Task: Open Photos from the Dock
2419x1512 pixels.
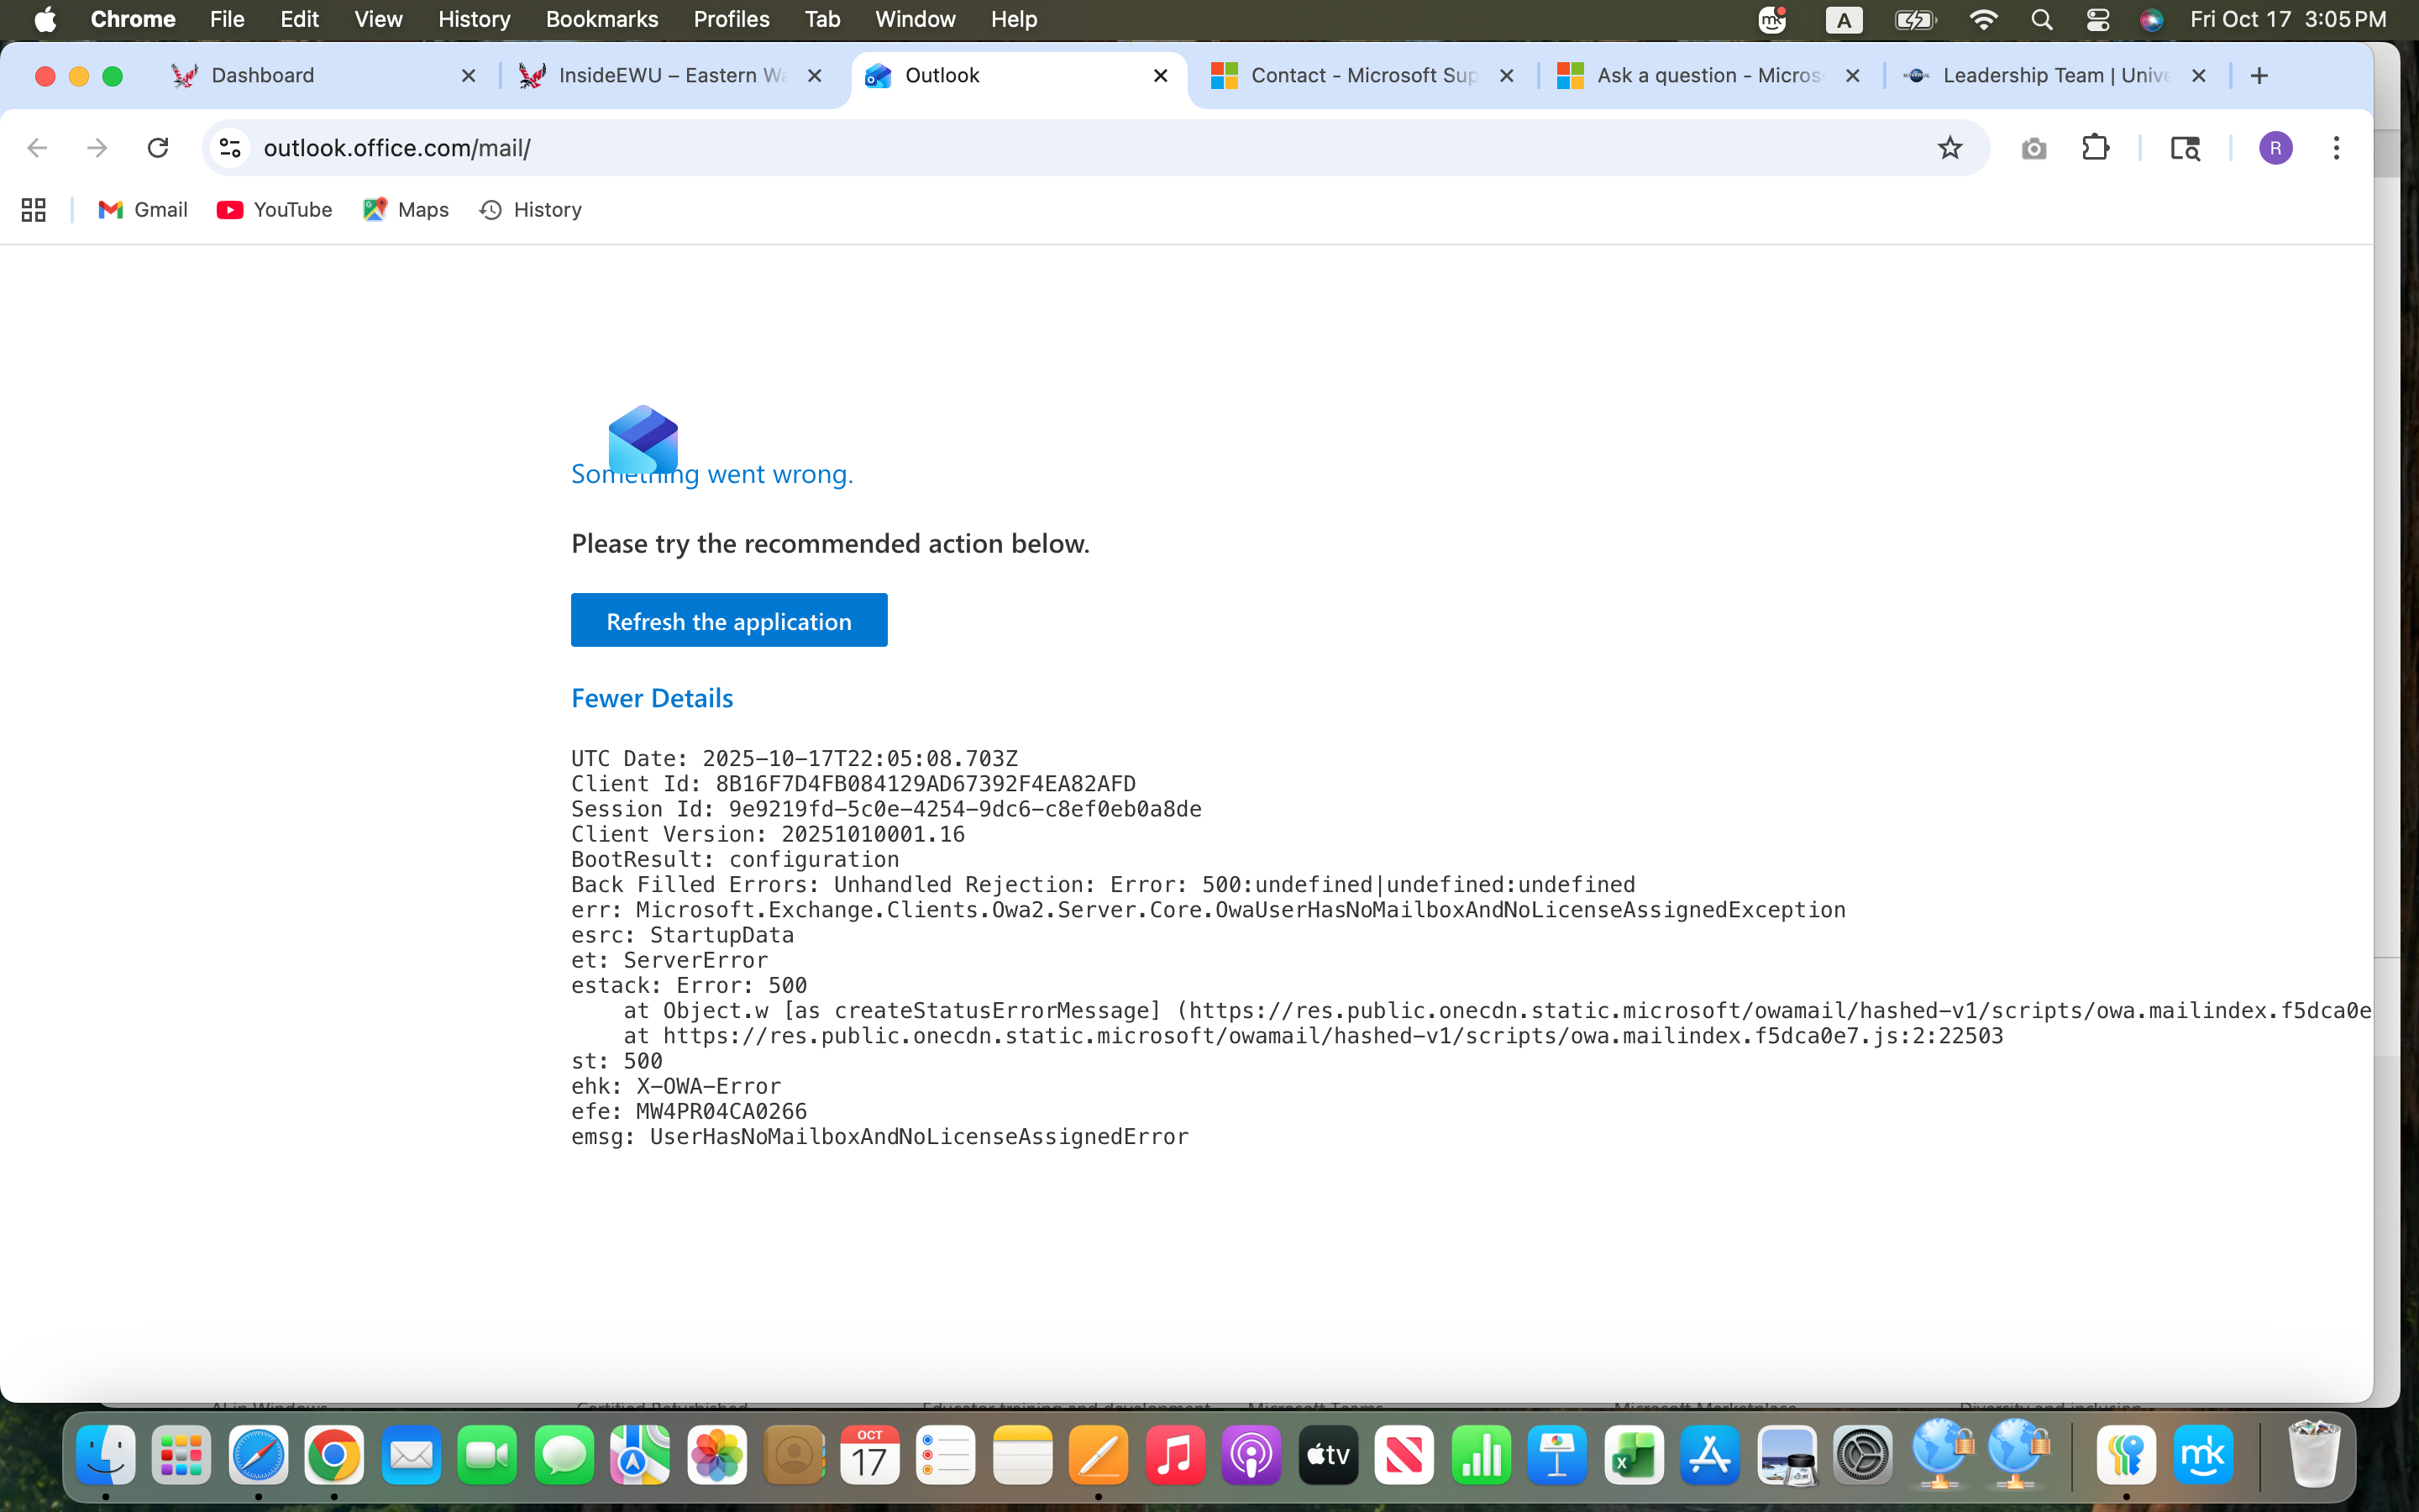Action: coord(716,1455)
